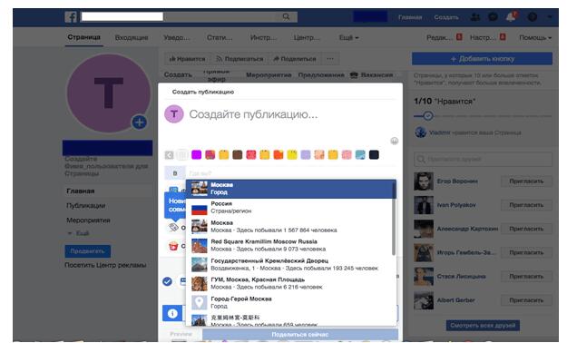Click the invite friends search field
567x343 pixels.
click(x=483, y=159)
